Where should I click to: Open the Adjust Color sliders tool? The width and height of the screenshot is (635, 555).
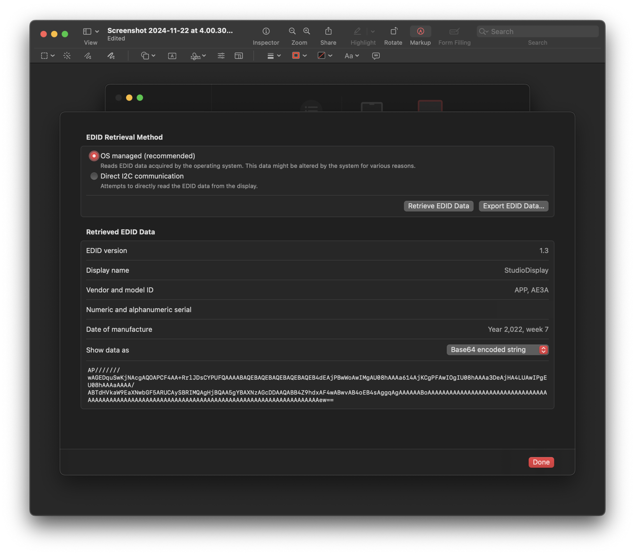pyautogui.click(x=221, y=56)
